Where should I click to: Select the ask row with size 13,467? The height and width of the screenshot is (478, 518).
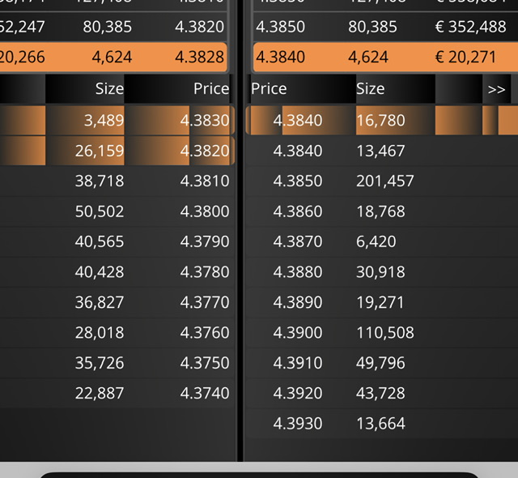point(382,151)
